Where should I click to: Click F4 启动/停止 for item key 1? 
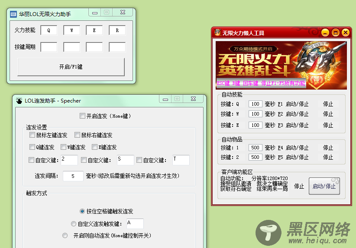click(293, 148)
